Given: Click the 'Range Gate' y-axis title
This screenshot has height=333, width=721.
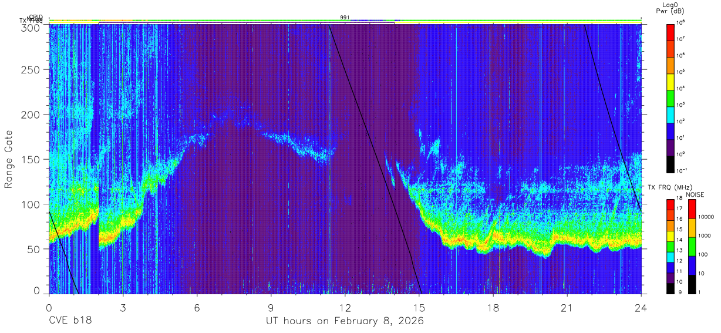Looking at the screenshot, I should (9, 160).
